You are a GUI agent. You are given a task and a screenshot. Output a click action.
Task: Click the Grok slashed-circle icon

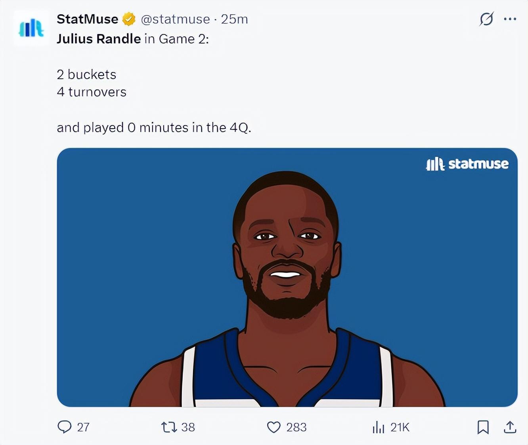click(x=486, y=19)
